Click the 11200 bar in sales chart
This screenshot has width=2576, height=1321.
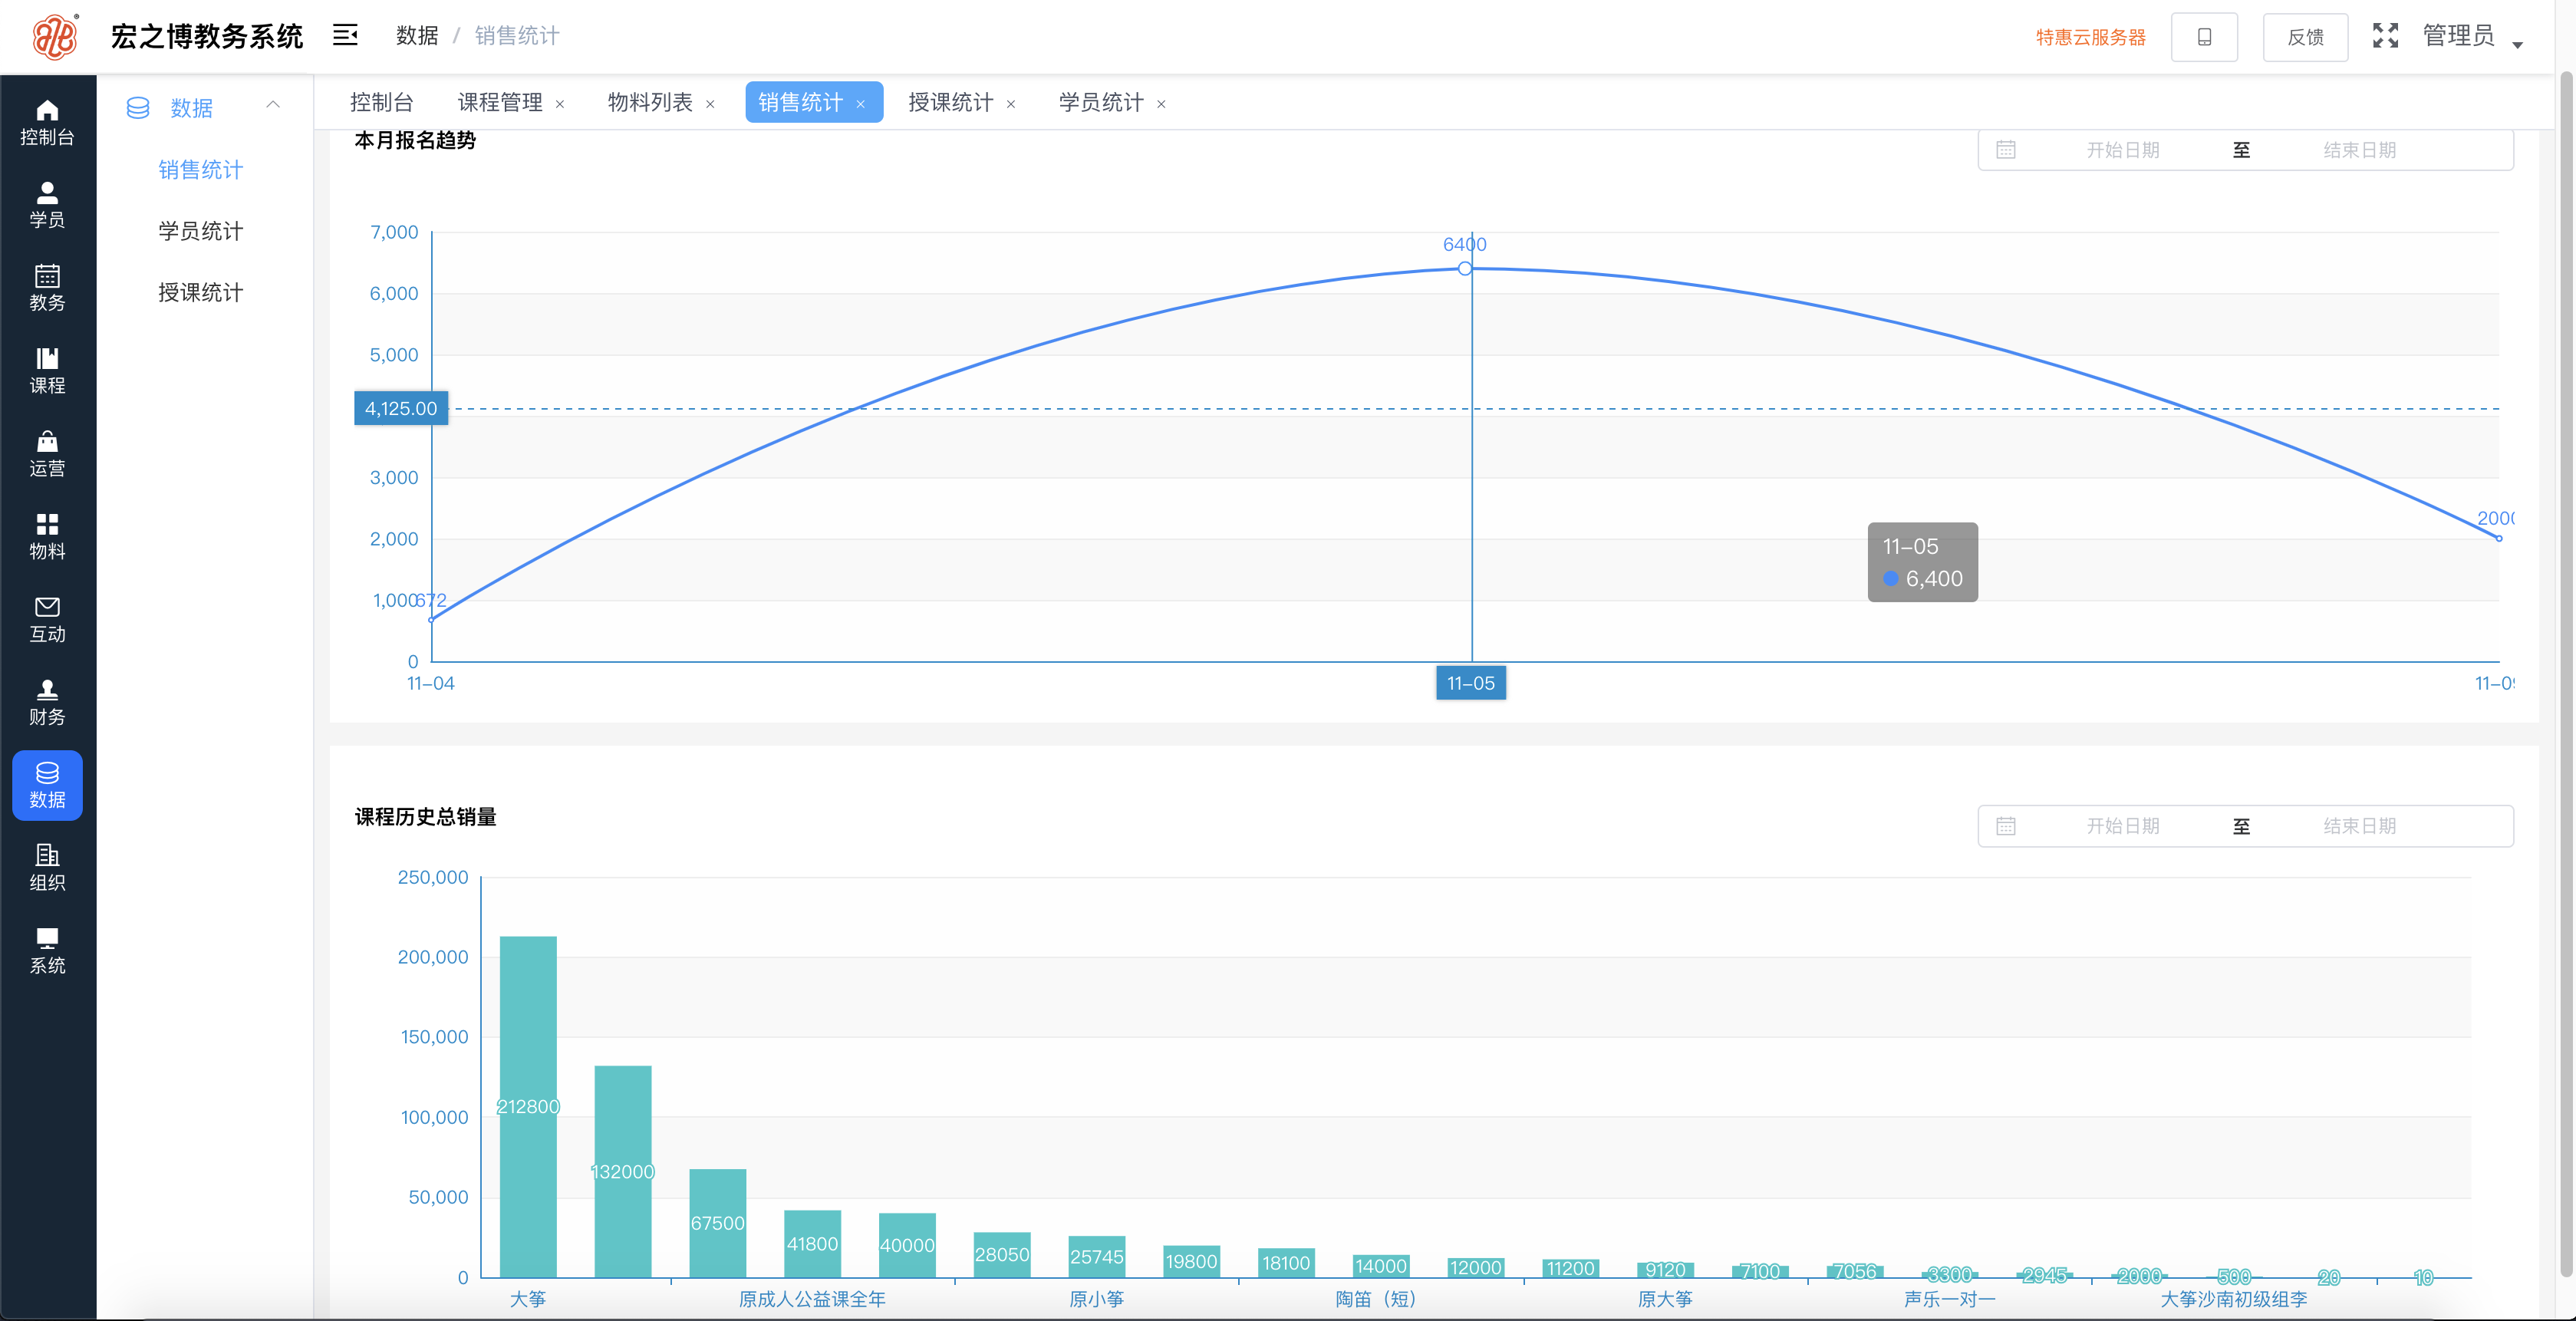tap(1571, 1268)
